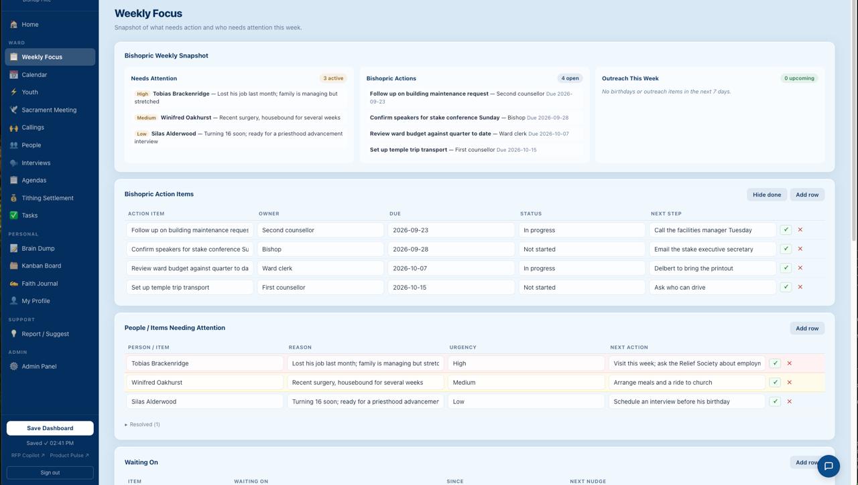
Task: Mark ward budget review item as done
Action: point(786,268)
